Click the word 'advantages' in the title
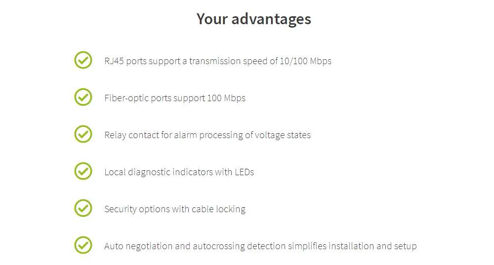The image size is (494, 265). coord(271,19)
